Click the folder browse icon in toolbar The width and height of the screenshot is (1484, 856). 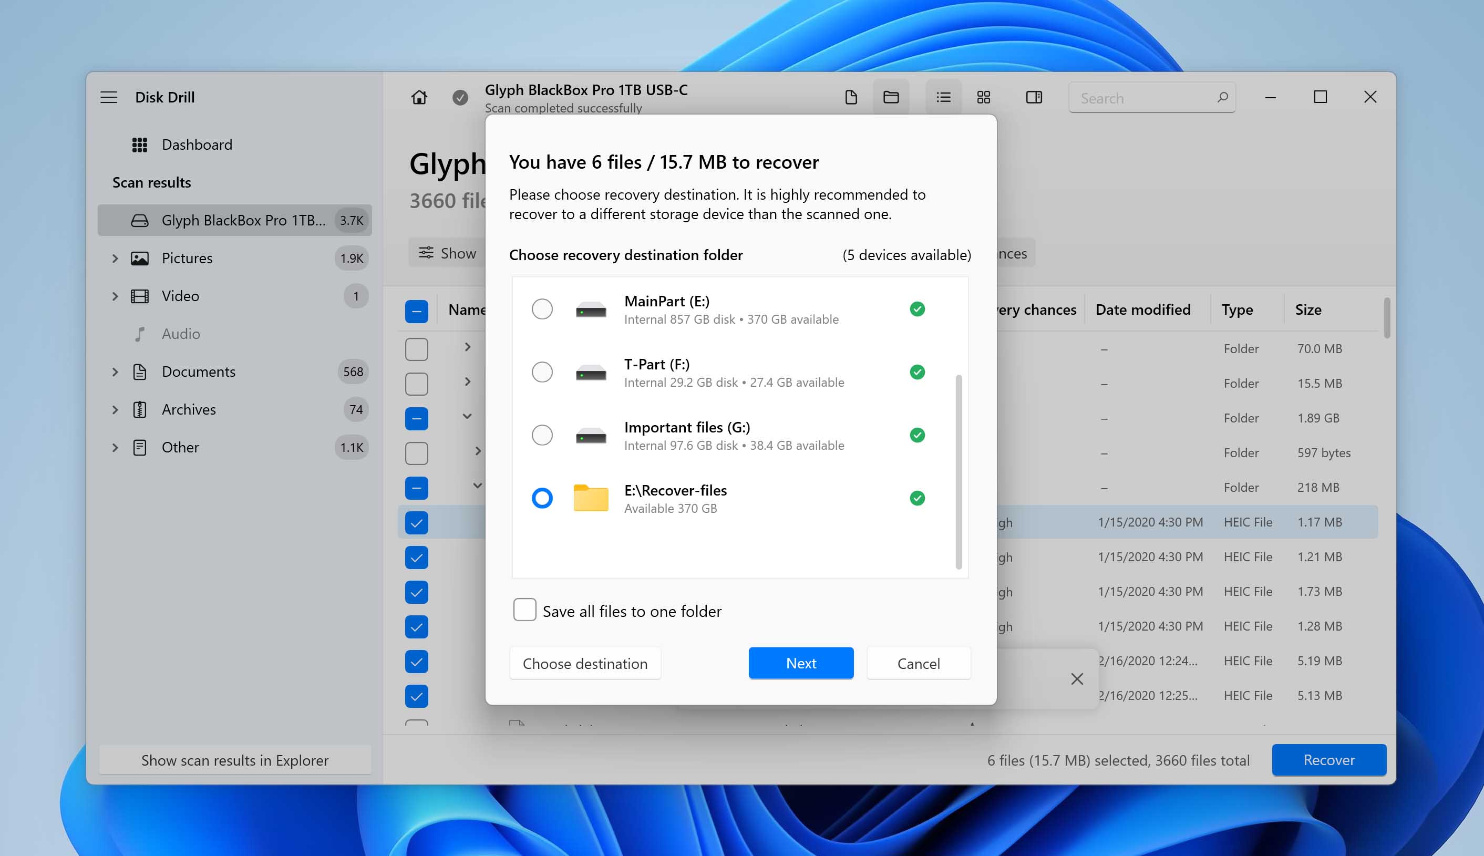click(892, 97)
